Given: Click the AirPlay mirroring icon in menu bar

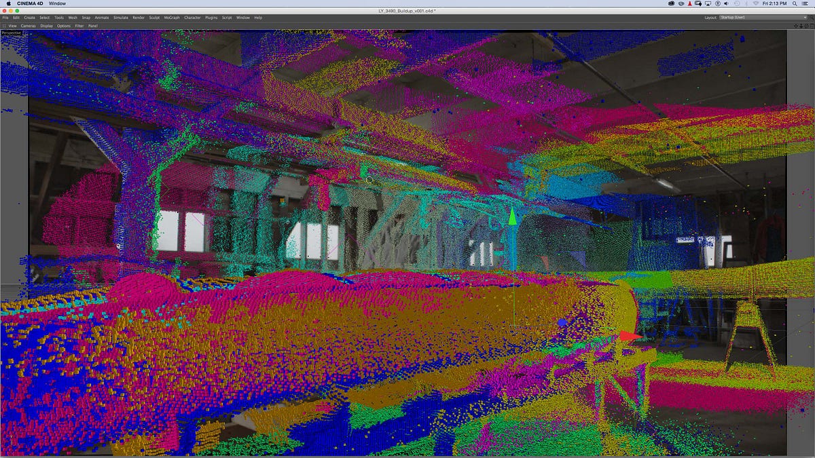Looking at the screenshot, I should click(708, 3).
